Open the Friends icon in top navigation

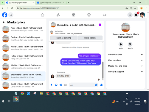58,15
